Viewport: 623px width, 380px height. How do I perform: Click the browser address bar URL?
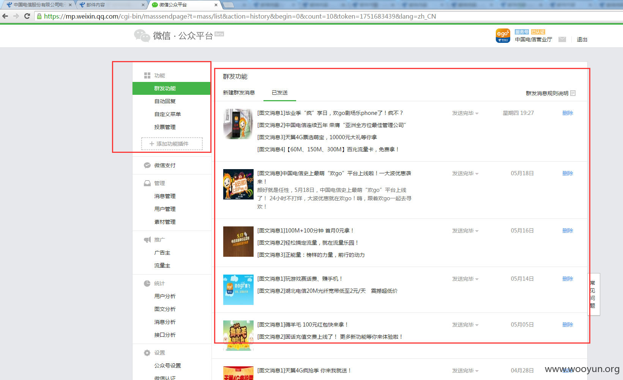click(240, 16)
